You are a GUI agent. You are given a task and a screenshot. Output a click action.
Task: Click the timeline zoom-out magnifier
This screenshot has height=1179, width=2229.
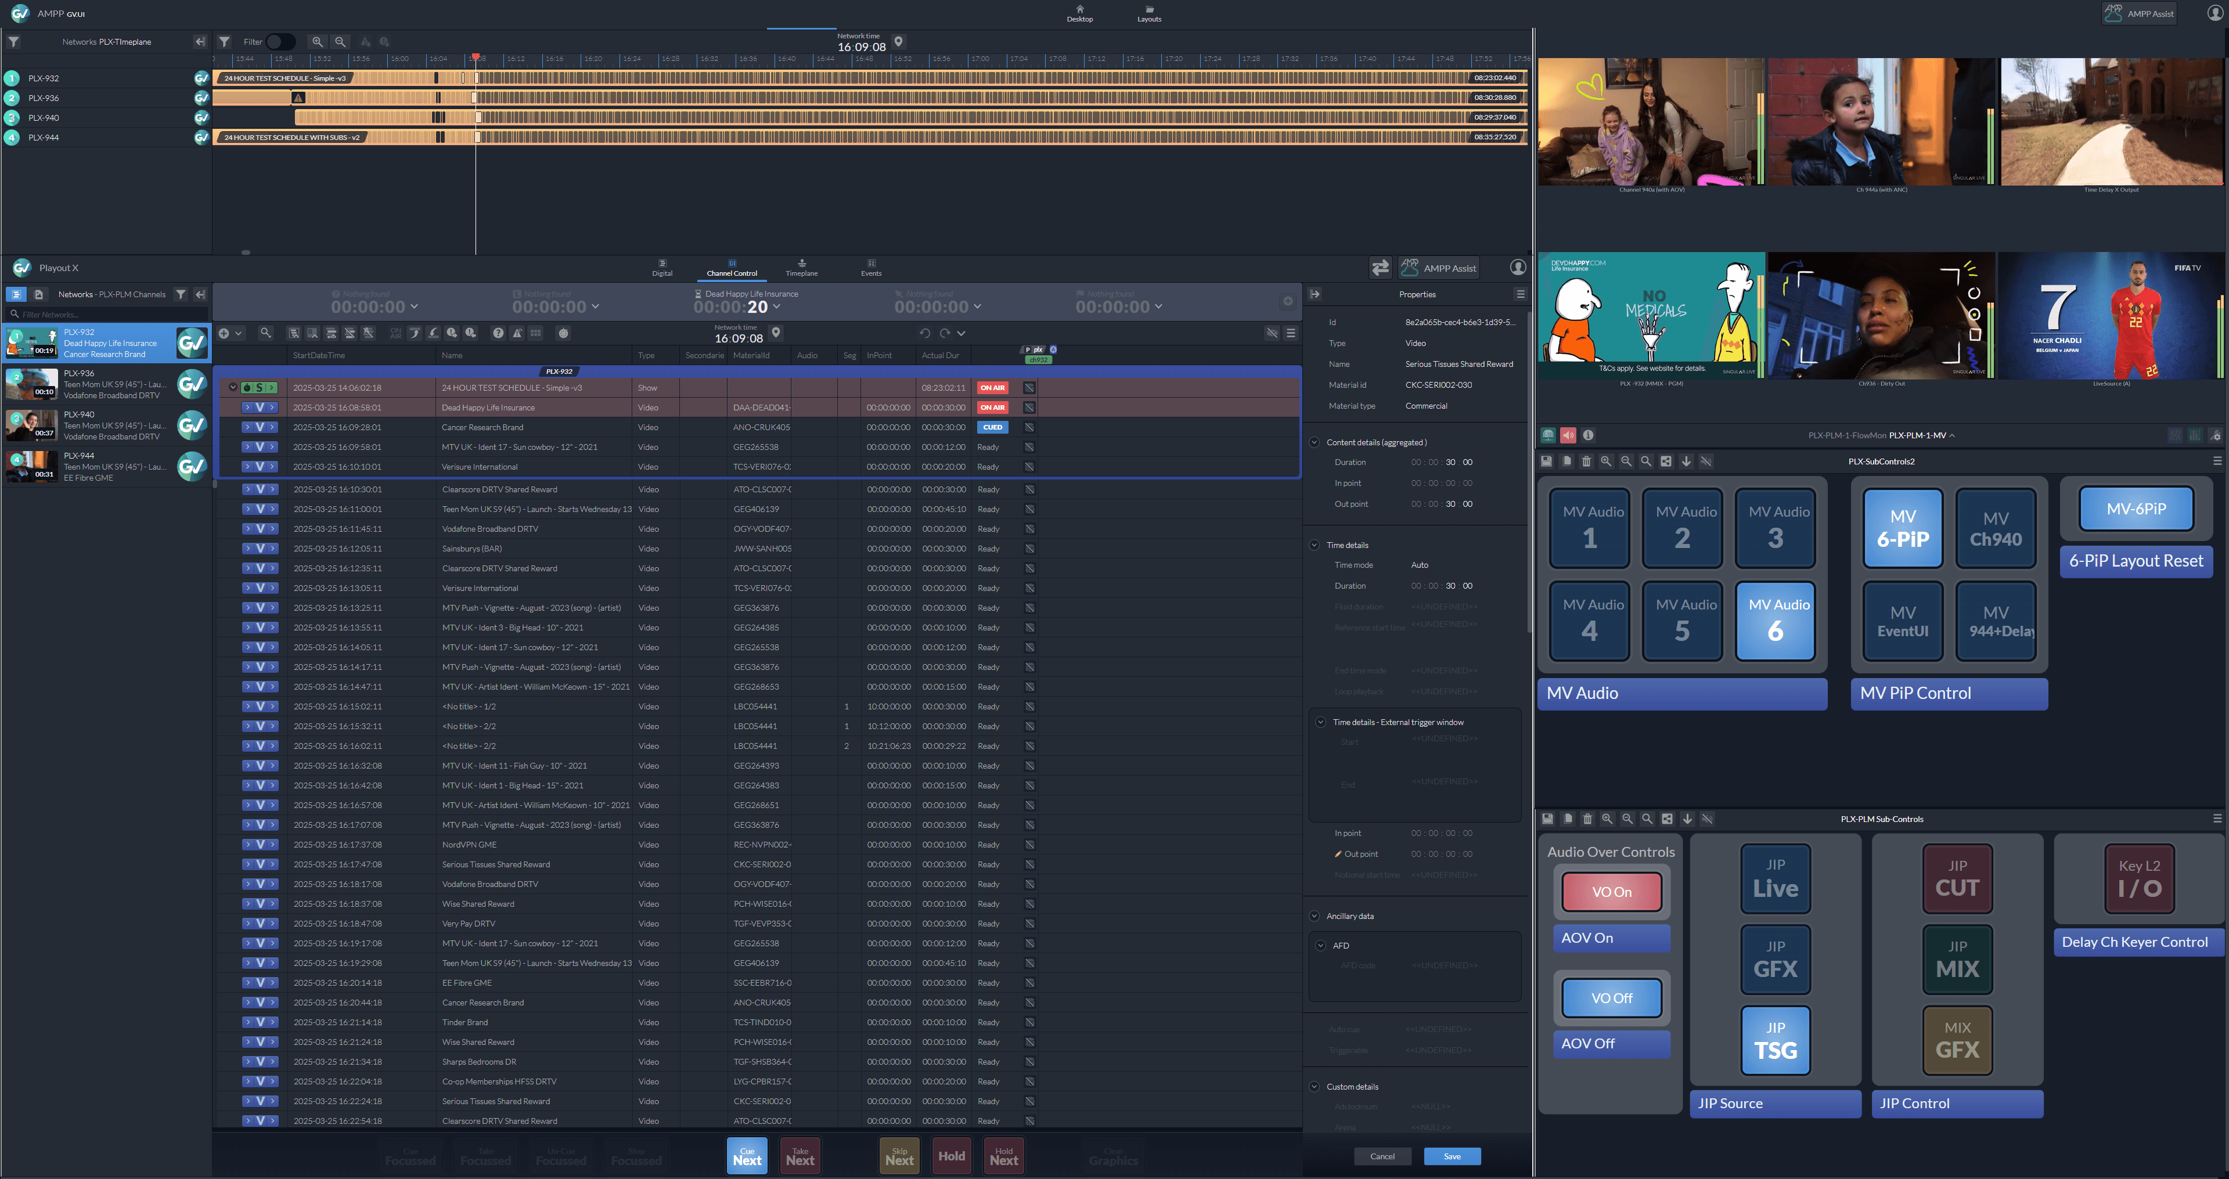tap(340, 42)
